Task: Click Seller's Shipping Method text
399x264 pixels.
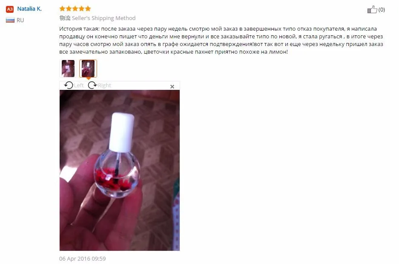Action: click(x=103, y=18)
